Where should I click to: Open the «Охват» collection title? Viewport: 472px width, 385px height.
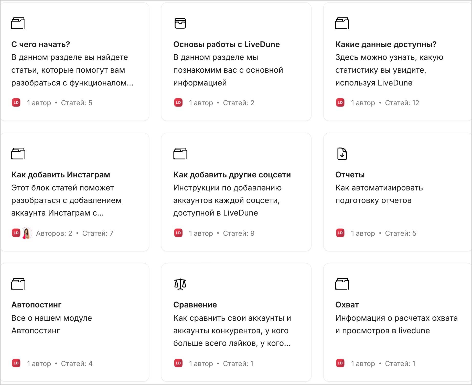[347, 305]
